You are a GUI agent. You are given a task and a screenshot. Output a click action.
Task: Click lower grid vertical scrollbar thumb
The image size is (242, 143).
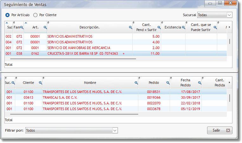pos(230,98)
